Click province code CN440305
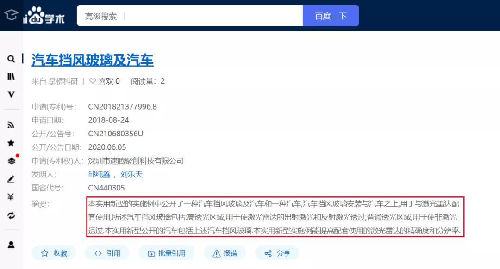 click(x=106, y=188)
